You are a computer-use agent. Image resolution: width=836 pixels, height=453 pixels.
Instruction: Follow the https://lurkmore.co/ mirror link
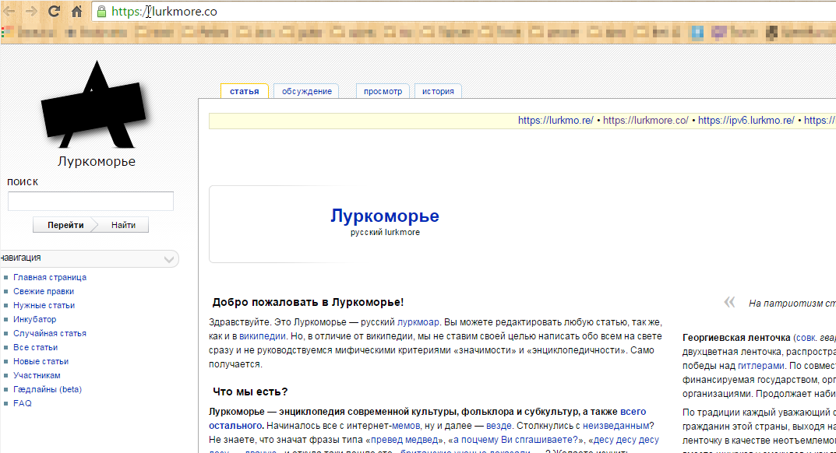pos(646,121)
